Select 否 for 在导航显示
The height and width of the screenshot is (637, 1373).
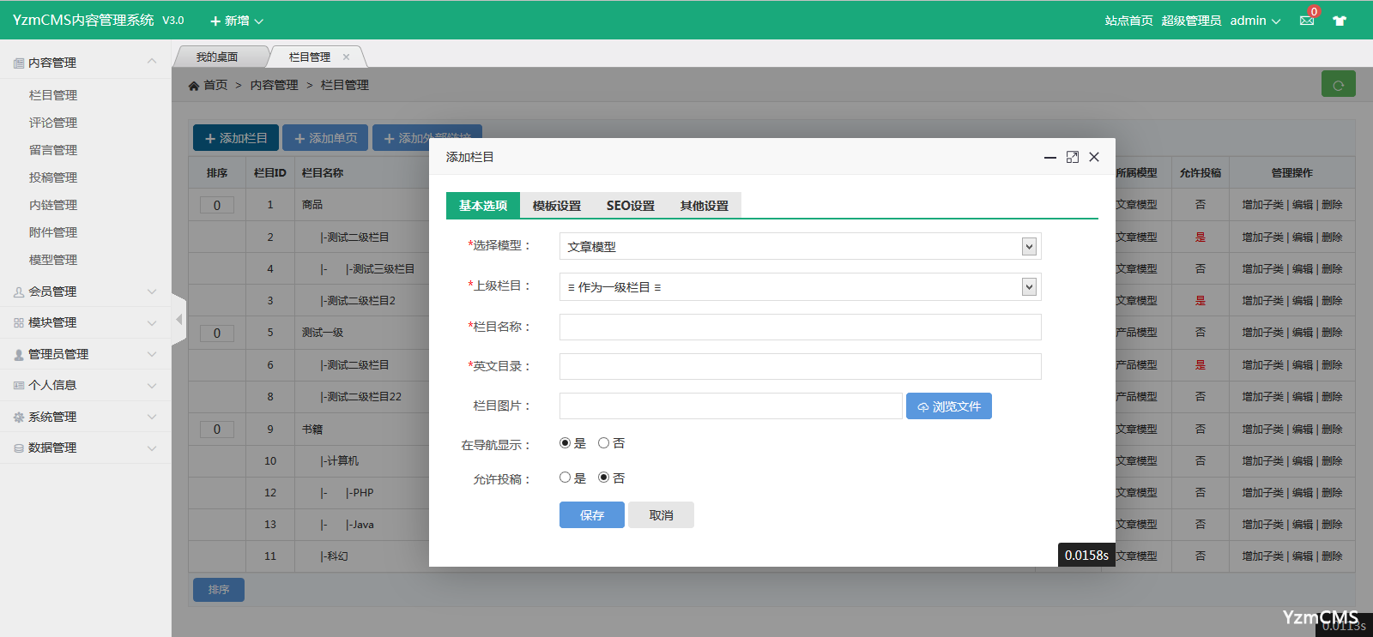coord(604,443)
